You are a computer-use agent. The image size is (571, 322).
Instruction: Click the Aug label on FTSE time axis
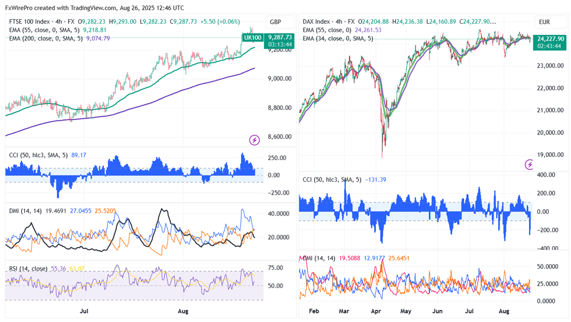[x=183, y=311]
